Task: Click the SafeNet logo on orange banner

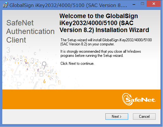Action: (x=139, y=99)
